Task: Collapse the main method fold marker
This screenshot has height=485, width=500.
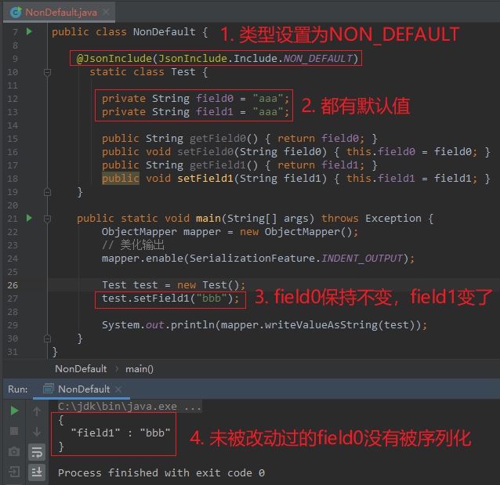Action: (x=47, y=219)
